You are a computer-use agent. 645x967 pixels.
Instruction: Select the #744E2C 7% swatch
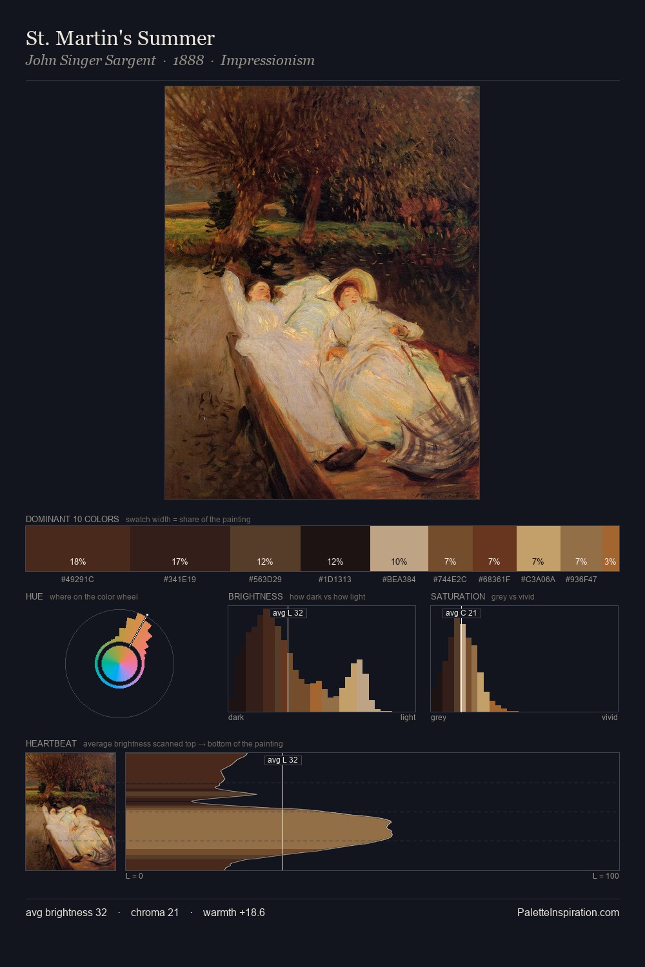click(450, 549)
